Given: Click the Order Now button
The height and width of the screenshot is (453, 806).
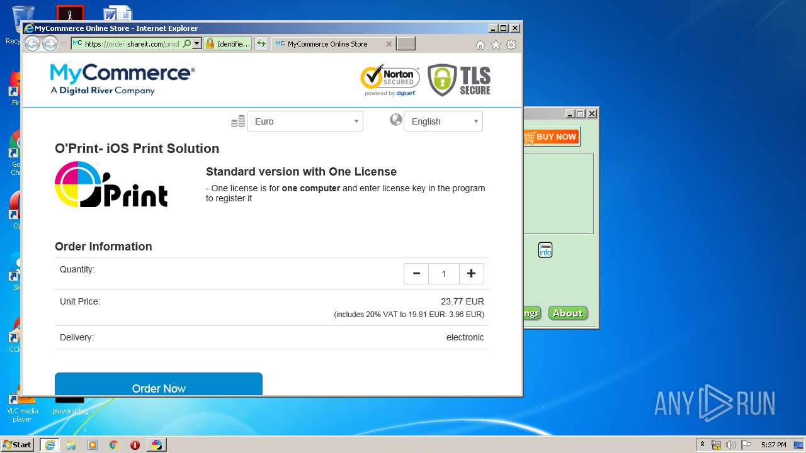Looking at the screenshot, I should [159, 384].
